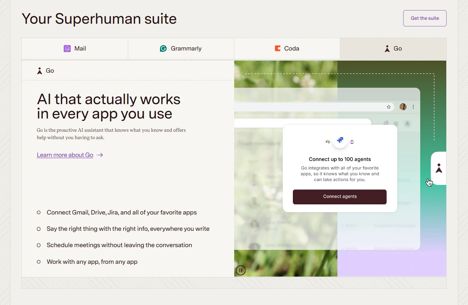The height and width of the screenshot is (305, 468).
Task: Click the icon left of Jira logo
Action: tap(328, 142)
